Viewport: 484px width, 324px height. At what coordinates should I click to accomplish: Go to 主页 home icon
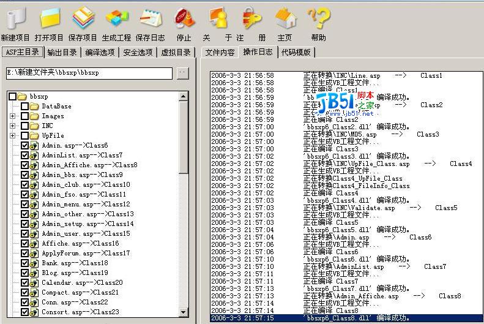(286, 18)
